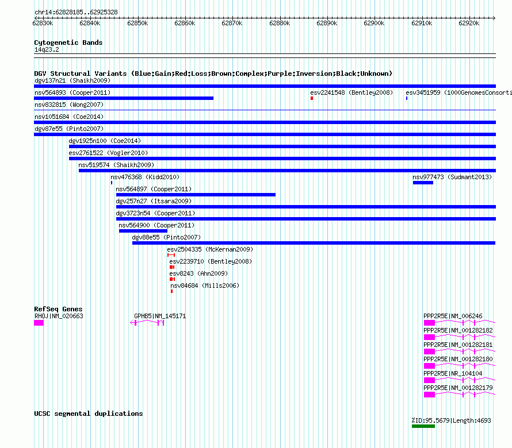This screenshot has width=512, height=448.
Task: Click the nsv476368 (Kidd2010) label
Action: [x=145, y=177]
